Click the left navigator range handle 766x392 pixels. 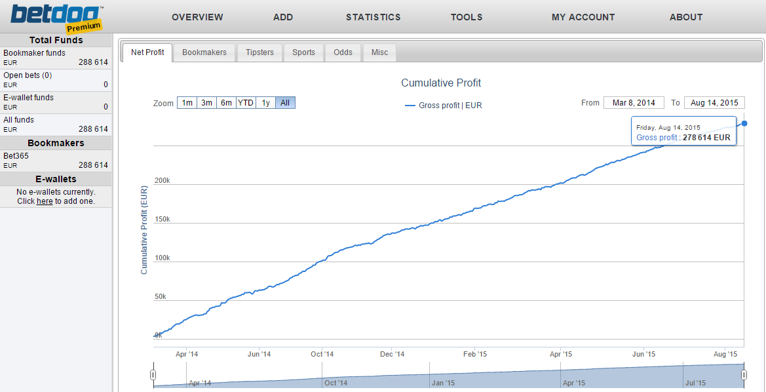pos(153,375)
